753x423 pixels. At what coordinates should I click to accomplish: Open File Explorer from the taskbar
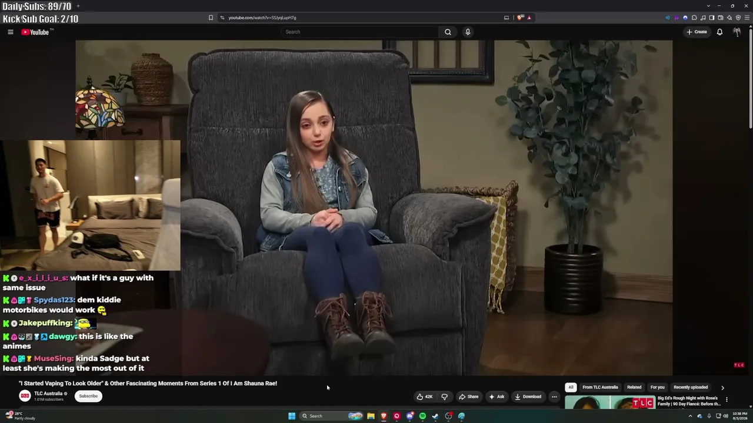pos(371,416)
